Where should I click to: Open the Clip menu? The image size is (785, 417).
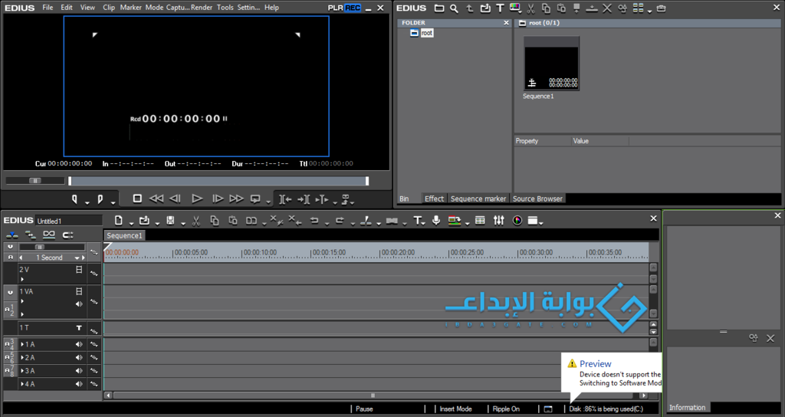(x=109, y=8)
